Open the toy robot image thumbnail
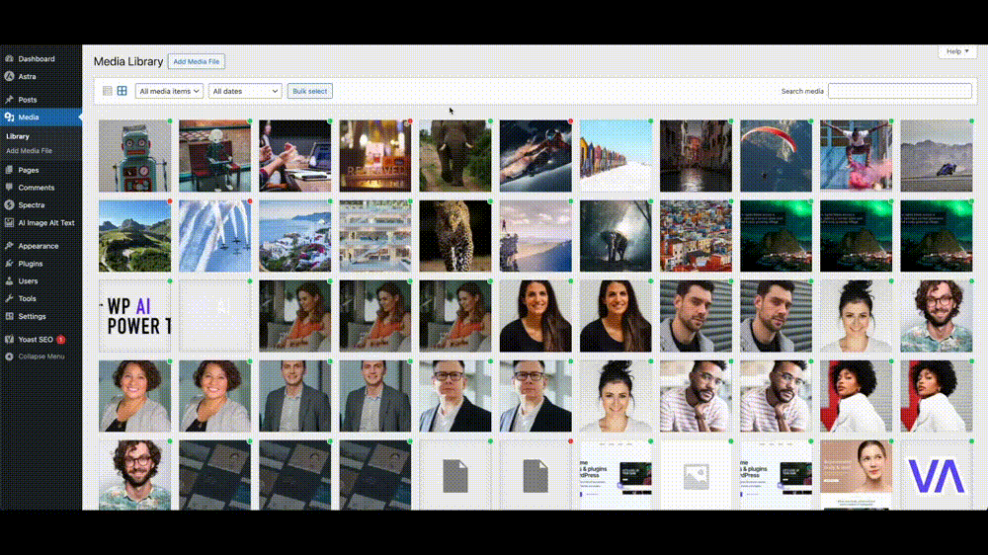The image size is (988, 555). click(134, 156)
